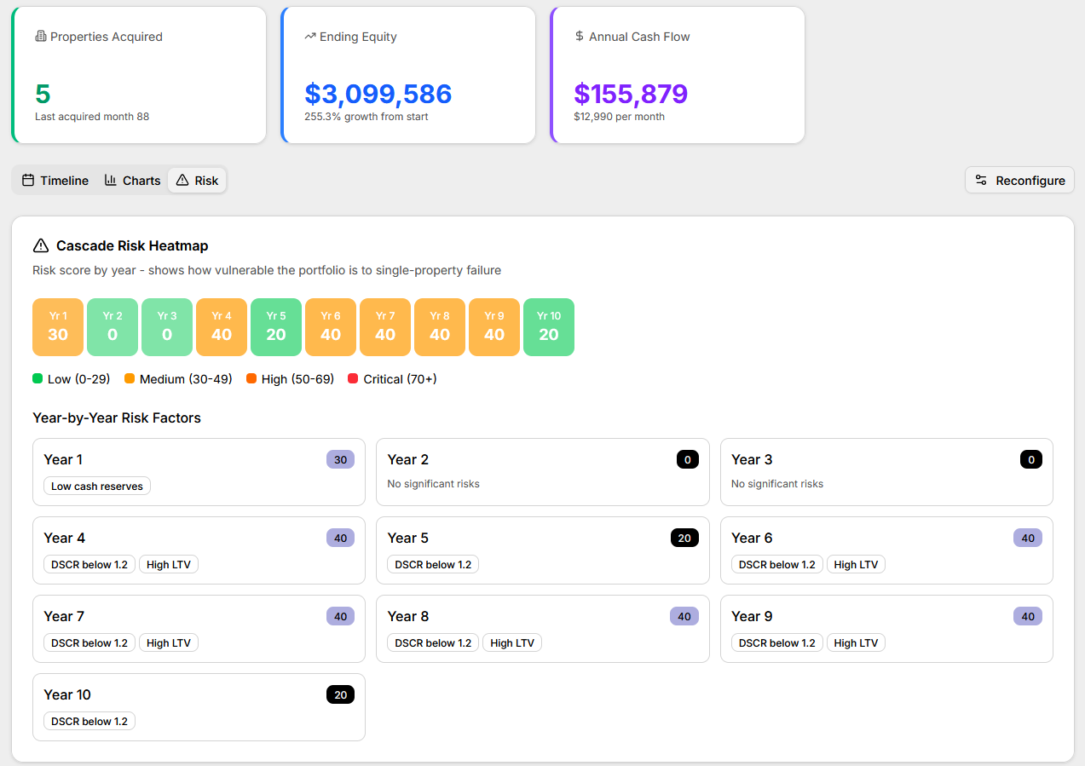This screenshot has width=1085, height=766.
Task: Click the building icon beside Properties Acquired
Action: coord(41,37)
